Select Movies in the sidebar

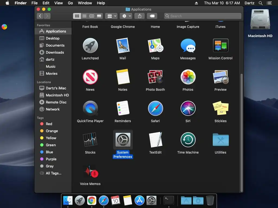[53, 74]
